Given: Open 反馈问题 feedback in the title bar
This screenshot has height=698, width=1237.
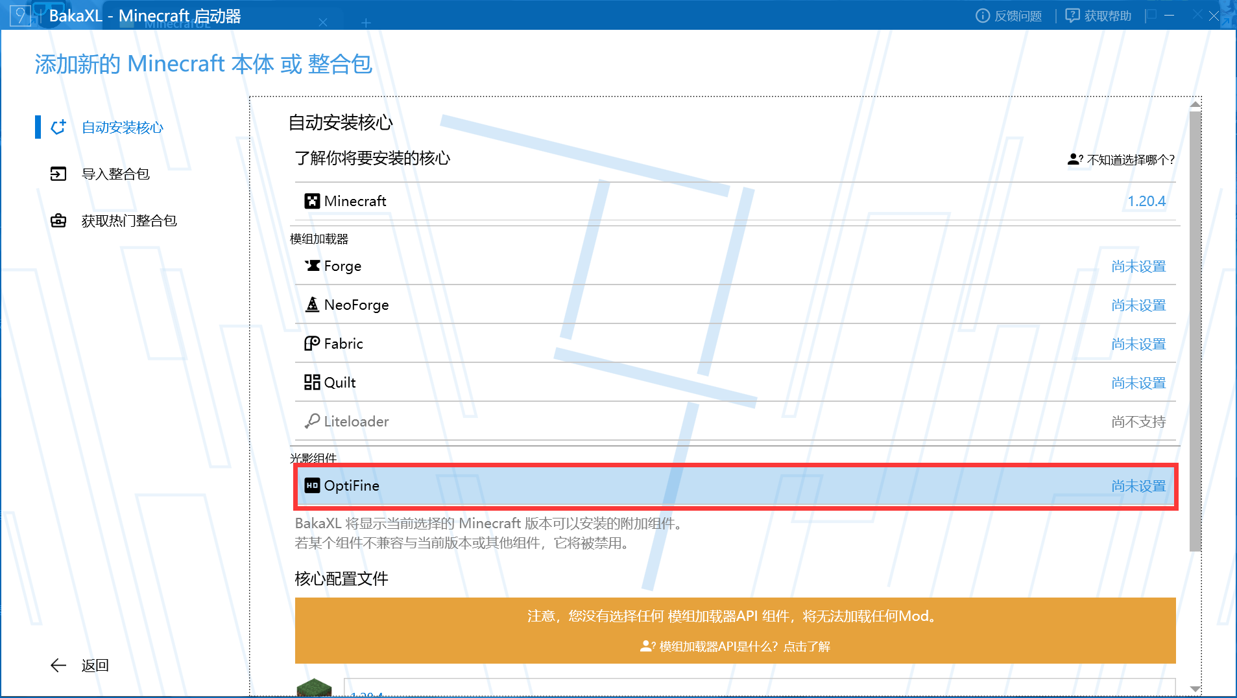Looking at the screenshot, I should tap(1009, 16).
